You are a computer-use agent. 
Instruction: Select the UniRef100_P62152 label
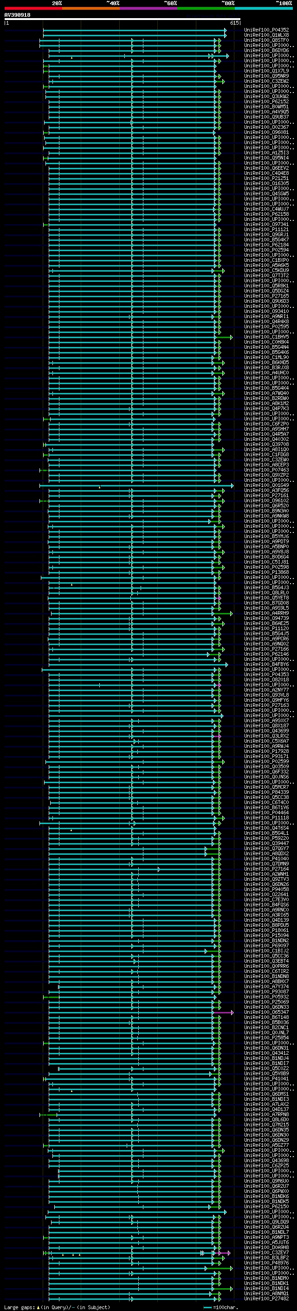coord(266,101)
